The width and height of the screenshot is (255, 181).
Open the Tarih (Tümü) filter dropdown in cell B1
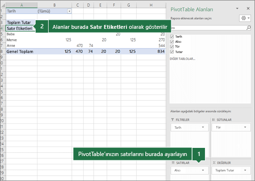(x=69, y=11)
